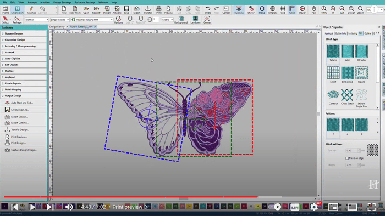Select the Reshape tool
This screenshot has width=385, height=216.
pos(17,20)
